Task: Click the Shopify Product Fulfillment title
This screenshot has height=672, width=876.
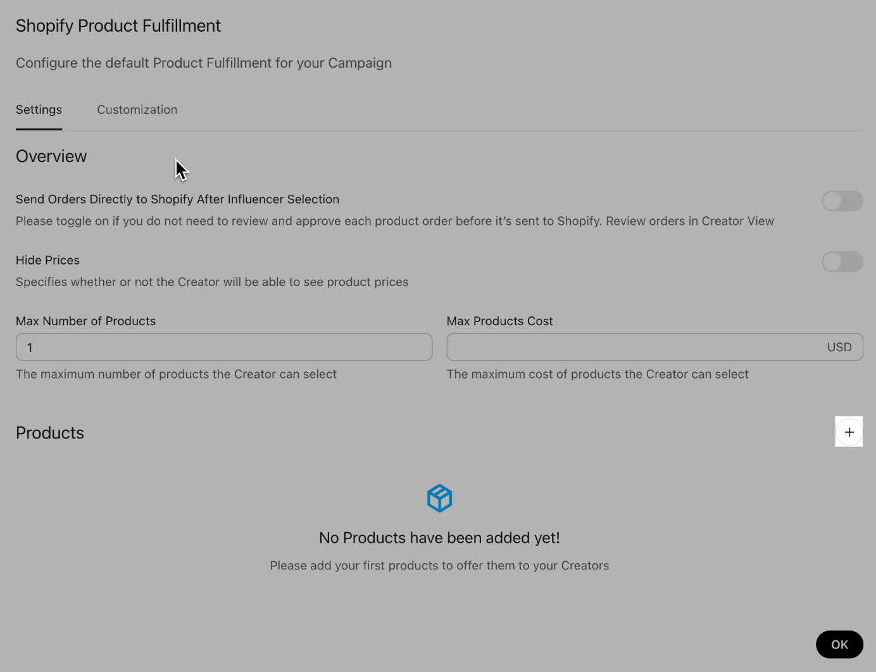Action: point(118,26)
